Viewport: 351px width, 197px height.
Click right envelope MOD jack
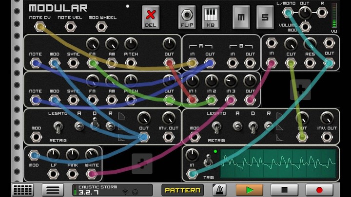click(x=195, y=137)
